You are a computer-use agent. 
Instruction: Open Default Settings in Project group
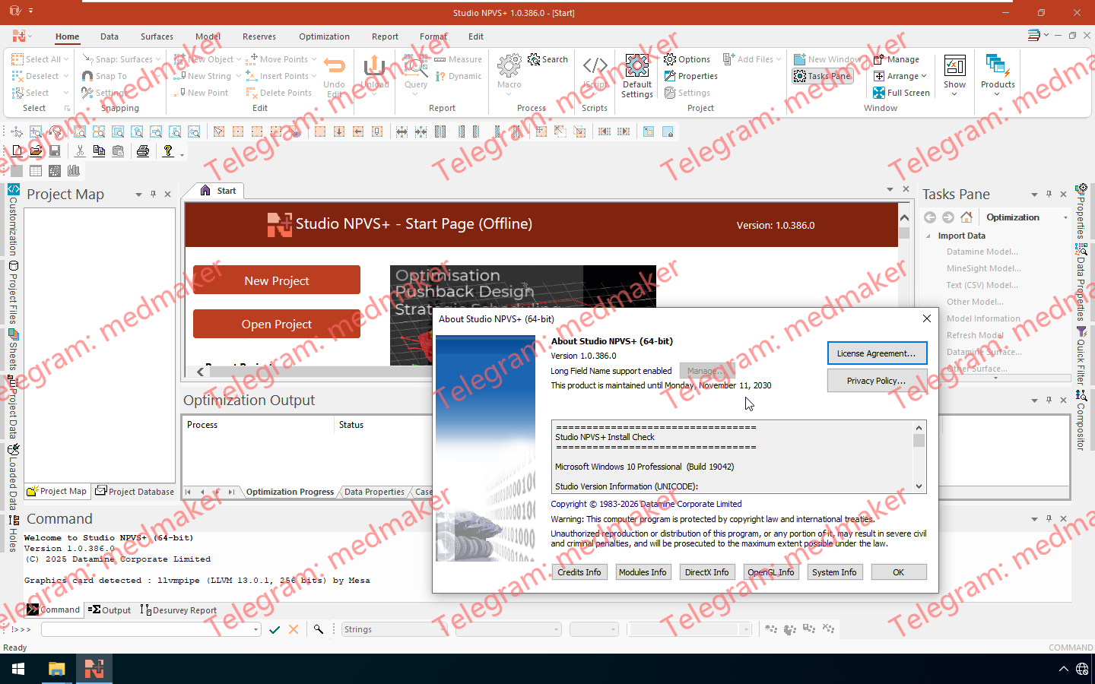pyautogui.click(x=636, y=76)
